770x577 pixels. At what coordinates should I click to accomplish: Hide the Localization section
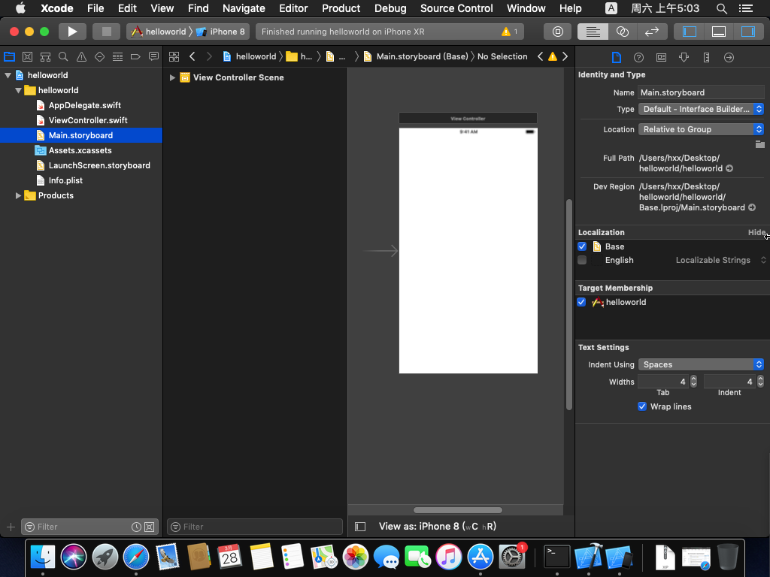pos(756,233)
